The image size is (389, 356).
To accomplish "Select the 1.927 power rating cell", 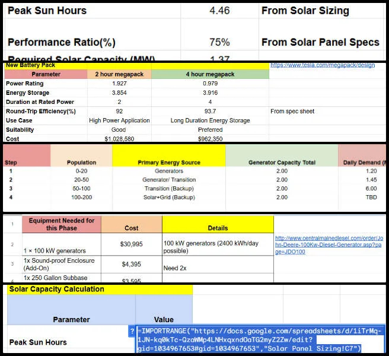I will coord(119,84).
